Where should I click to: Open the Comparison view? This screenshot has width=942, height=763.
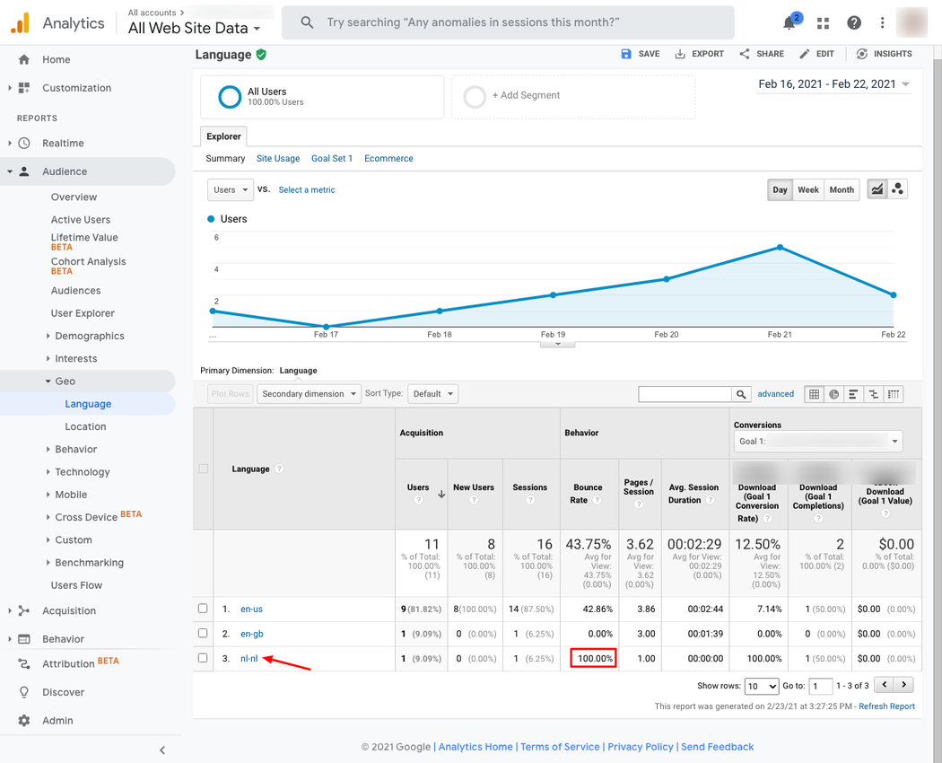[873, 393]
